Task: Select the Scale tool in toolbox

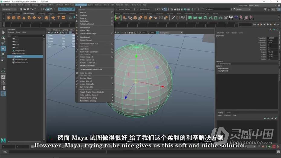Action: tap(3, 60)
